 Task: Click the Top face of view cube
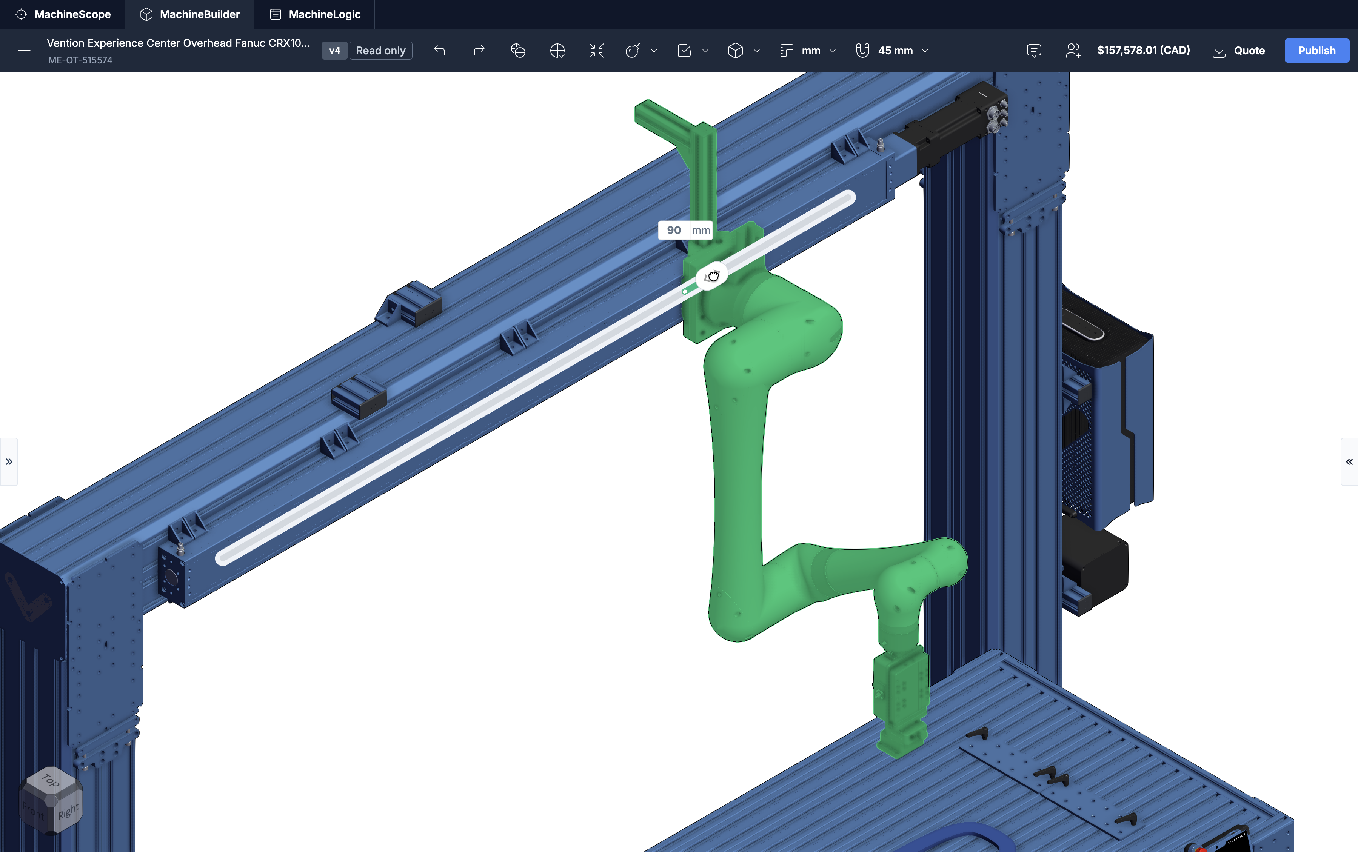tap(51, 780)
